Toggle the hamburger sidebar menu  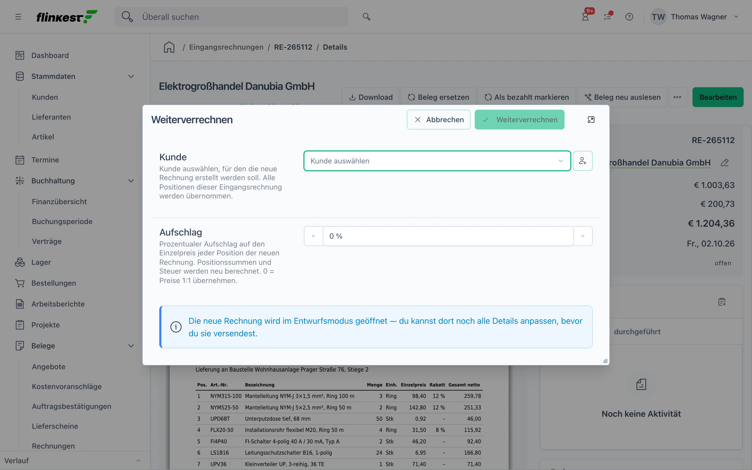18,17
